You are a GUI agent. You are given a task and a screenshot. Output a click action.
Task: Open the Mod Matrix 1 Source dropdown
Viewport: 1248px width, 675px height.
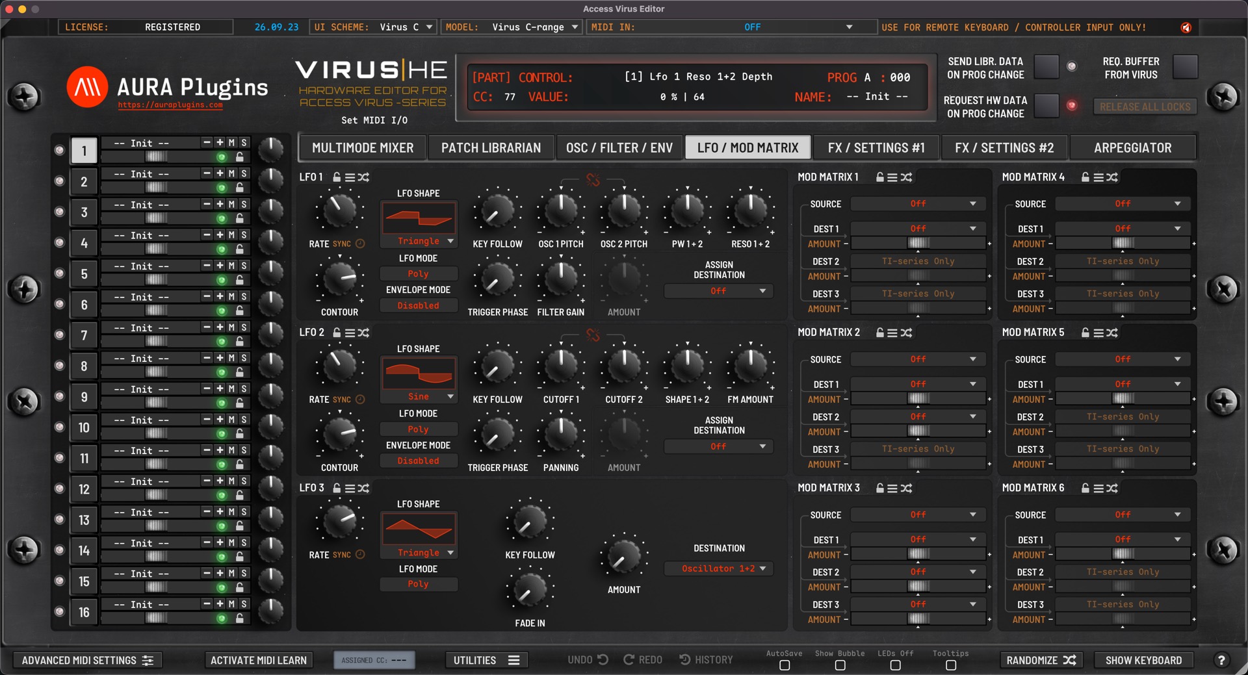tap(918, 204)
